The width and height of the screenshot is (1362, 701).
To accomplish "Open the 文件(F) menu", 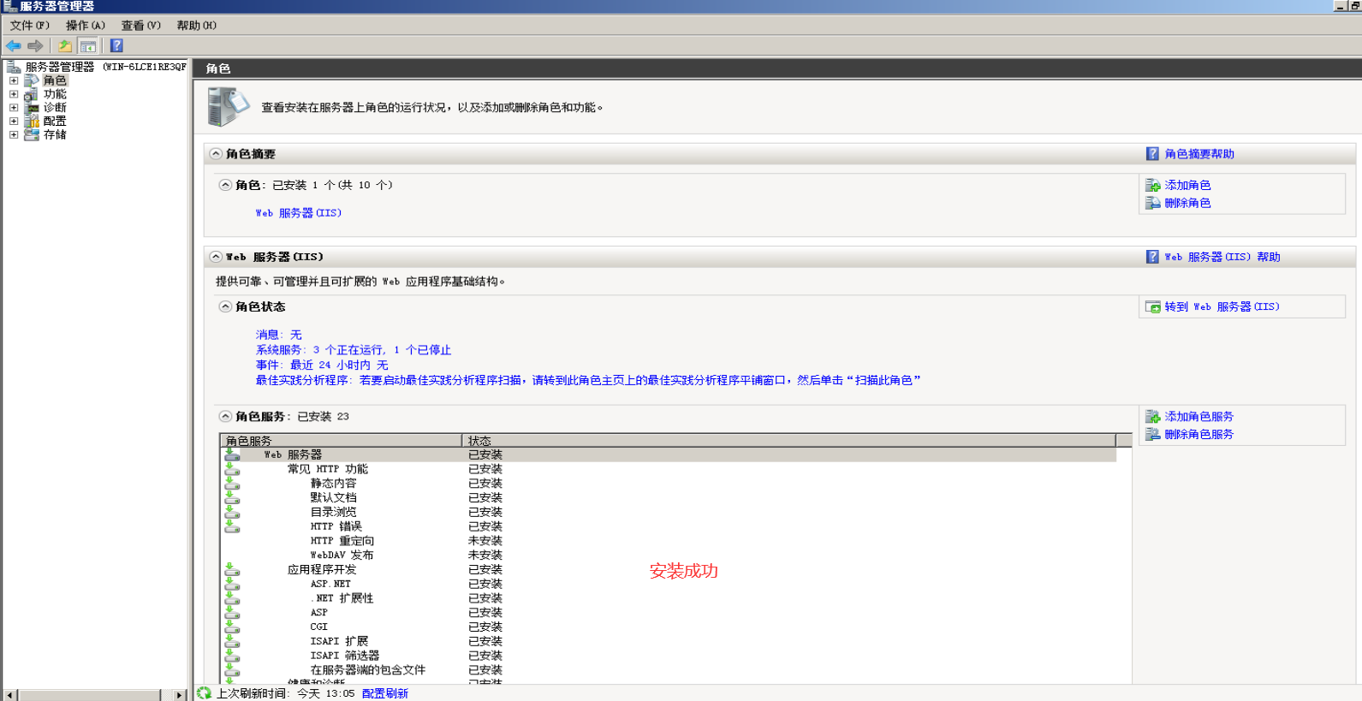I will [29, 26].
